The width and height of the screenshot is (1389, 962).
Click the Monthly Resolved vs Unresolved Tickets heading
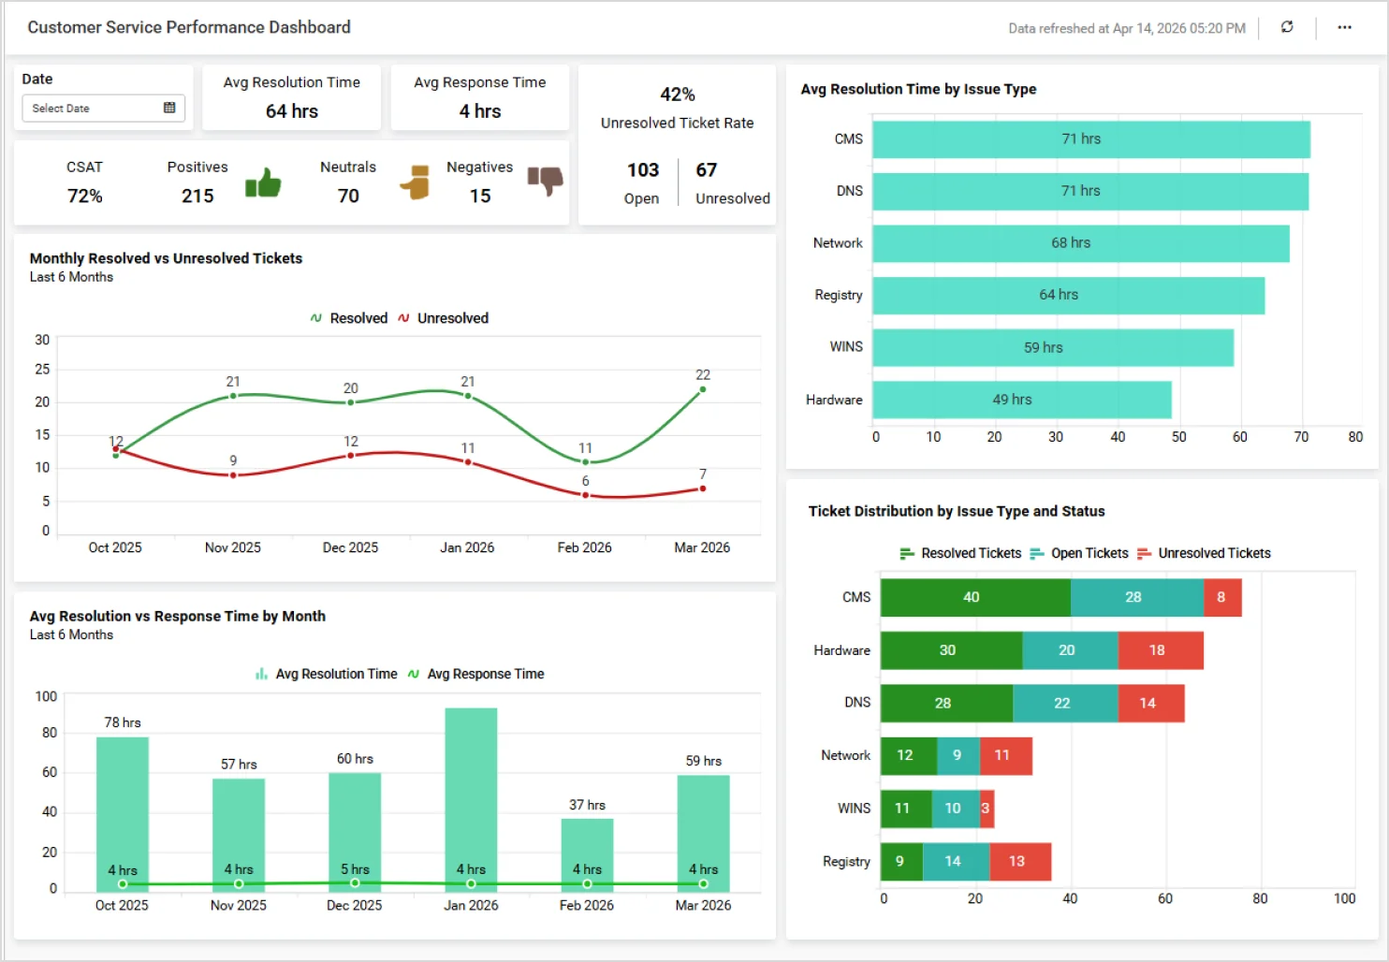point(166,258)
